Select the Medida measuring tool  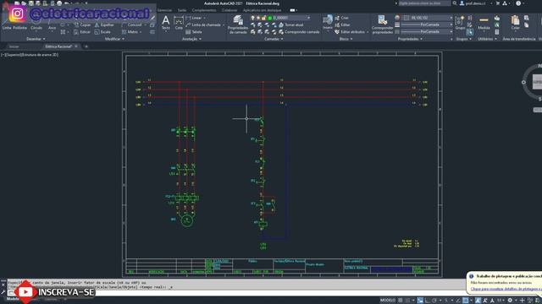484,23
